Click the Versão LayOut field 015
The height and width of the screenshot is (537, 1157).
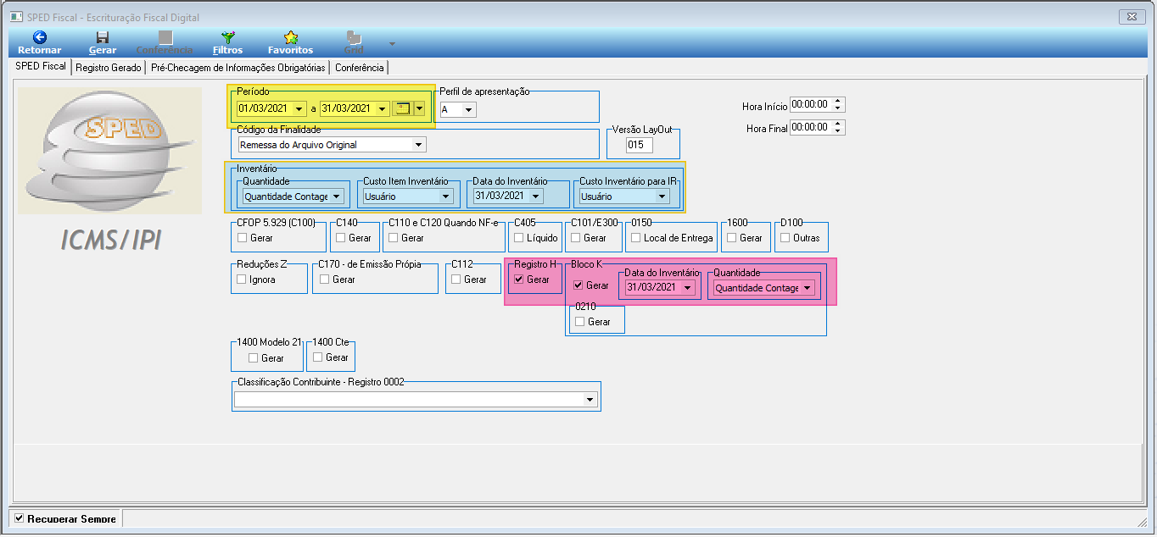click(x=638, y=145)
